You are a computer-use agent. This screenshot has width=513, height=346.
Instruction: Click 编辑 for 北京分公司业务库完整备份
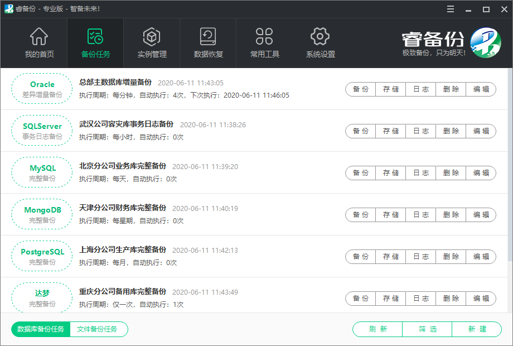coord(481,173)
